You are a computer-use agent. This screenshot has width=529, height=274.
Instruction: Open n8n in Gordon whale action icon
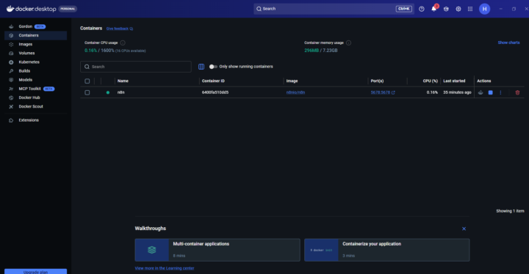pos(481,92)
